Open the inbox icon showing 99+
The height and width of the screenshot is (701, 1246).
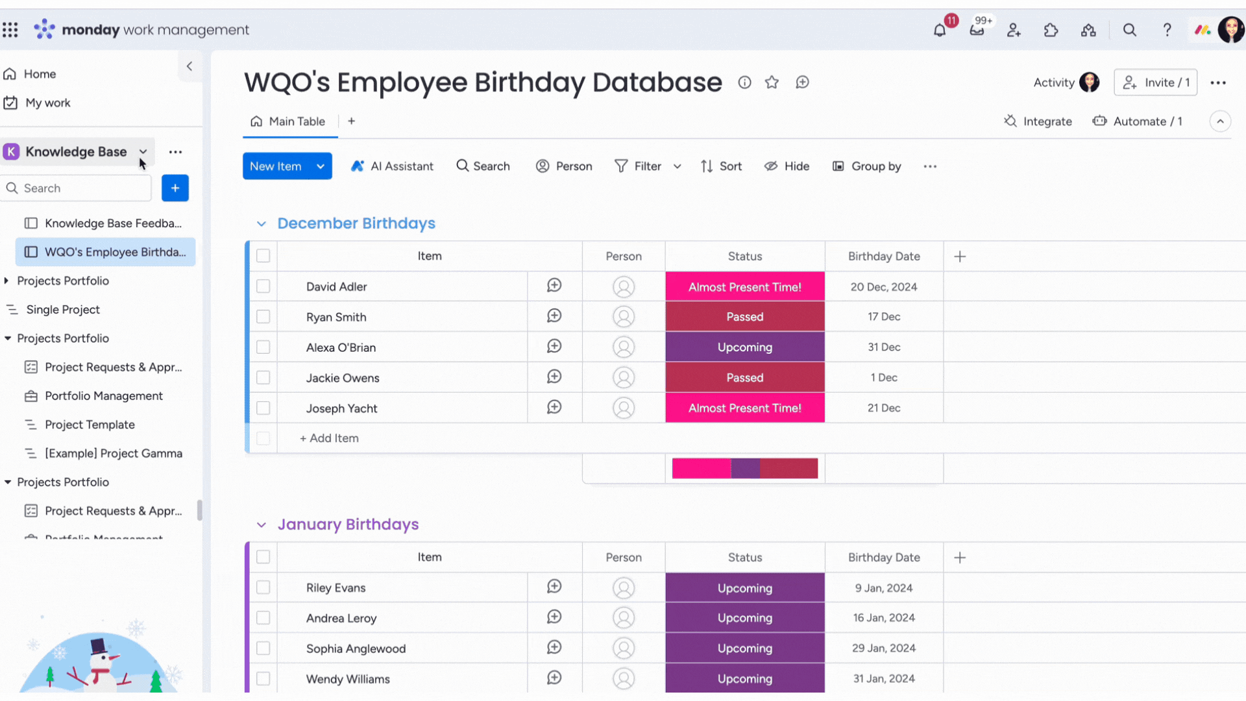click(977, 30)
